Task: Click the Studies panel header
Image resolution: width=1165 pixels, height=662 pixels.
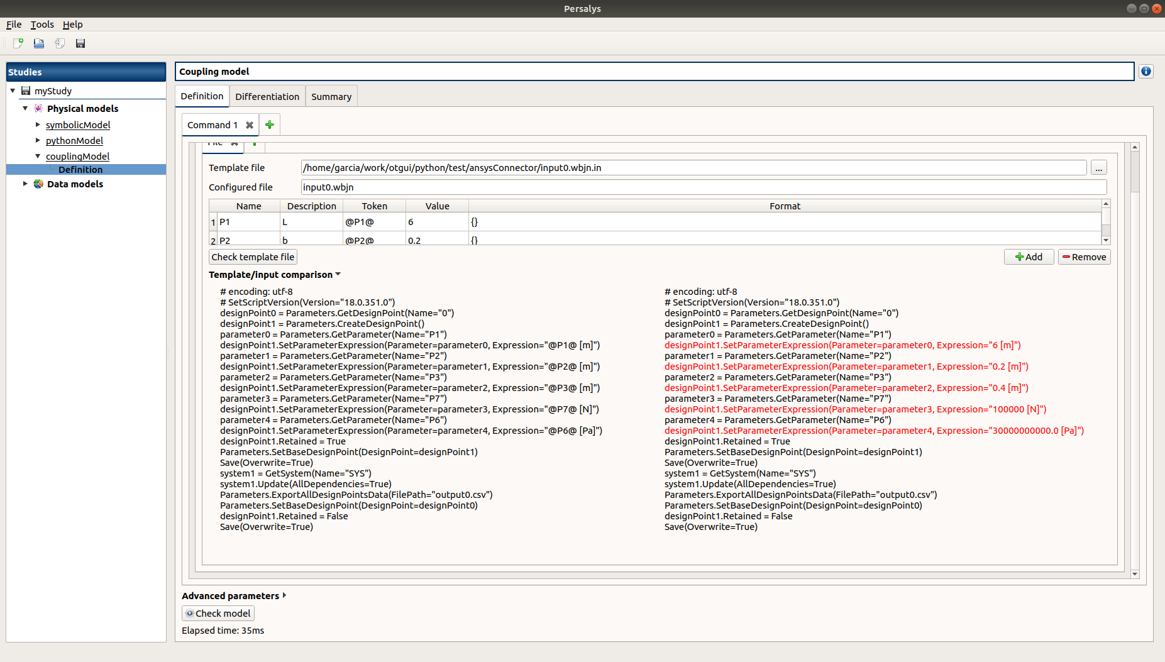Action: tap(86, 72)
